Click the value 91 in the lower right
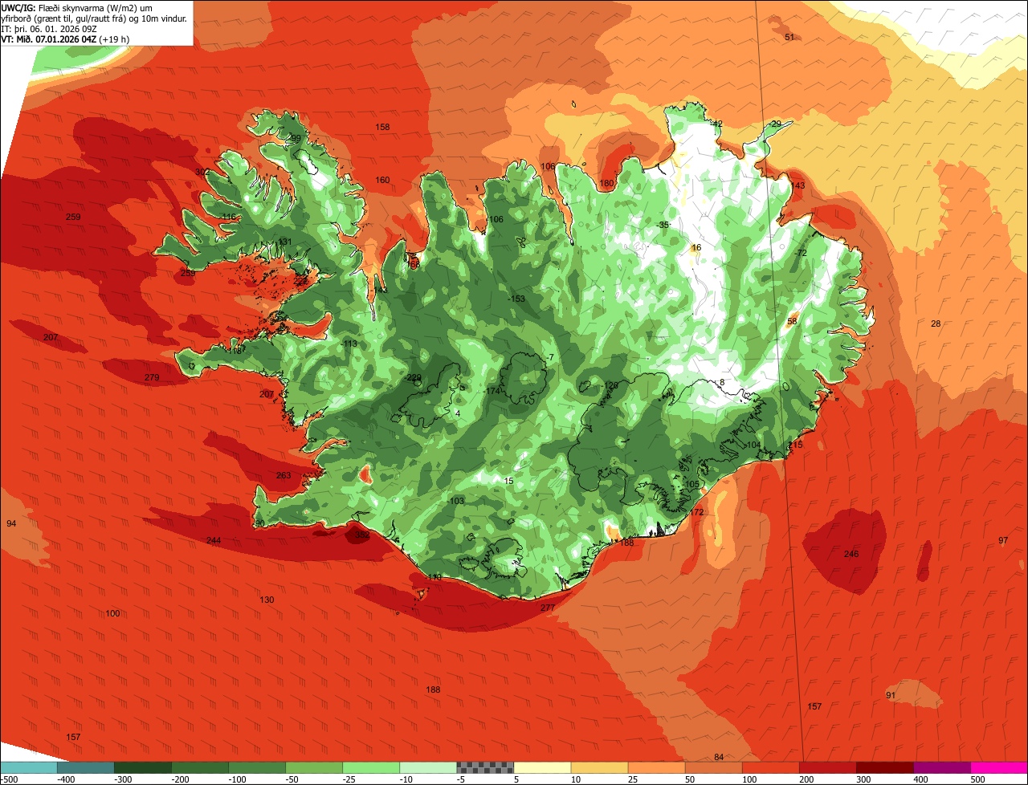The image size is (1028, 785). [891, 695]
